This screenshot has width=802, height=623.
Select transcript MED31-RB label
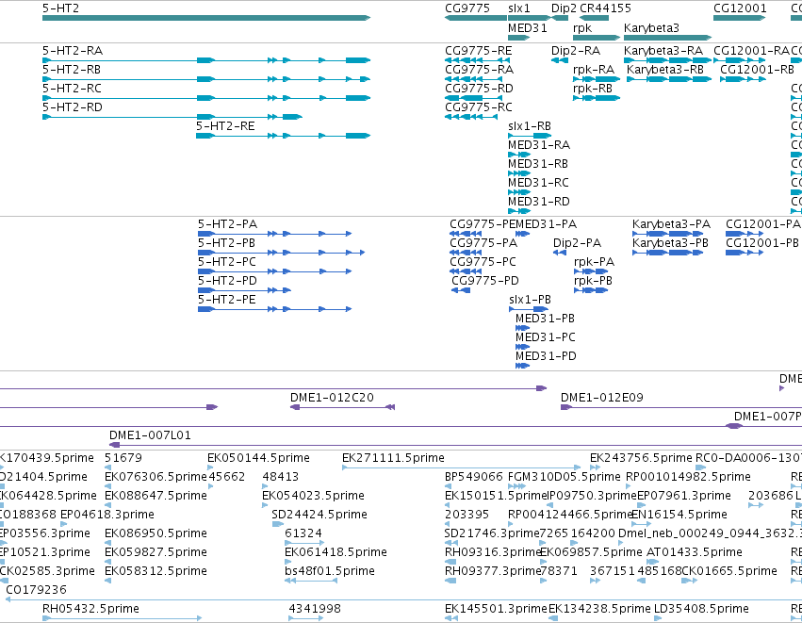[538, 164]
